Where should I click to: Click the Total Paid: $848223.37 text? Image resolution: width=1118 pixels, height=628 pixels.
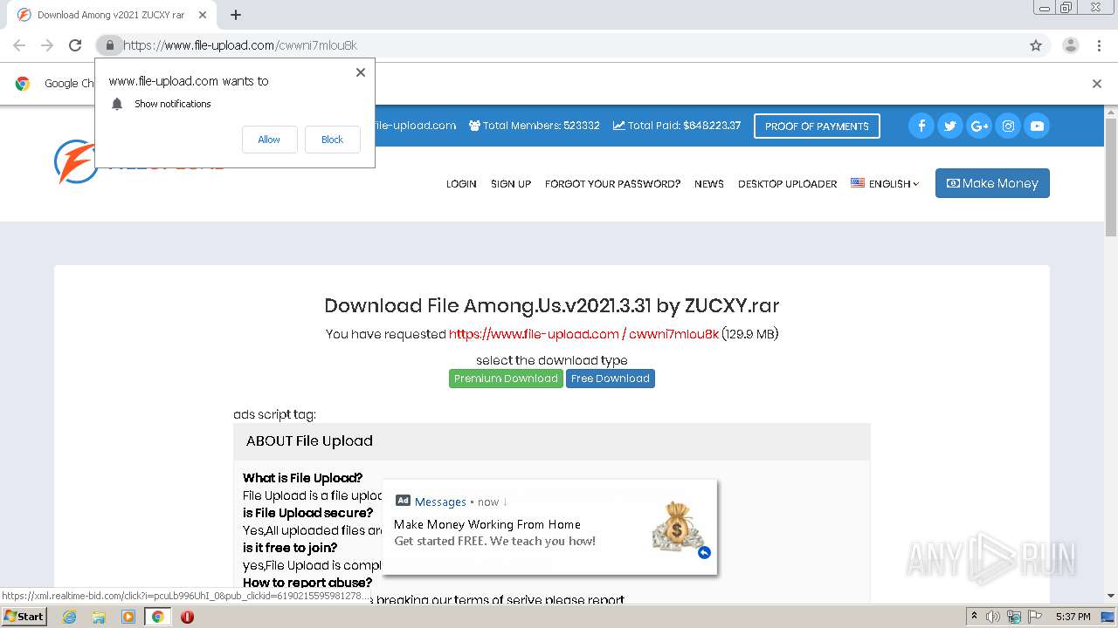(677, 126)
